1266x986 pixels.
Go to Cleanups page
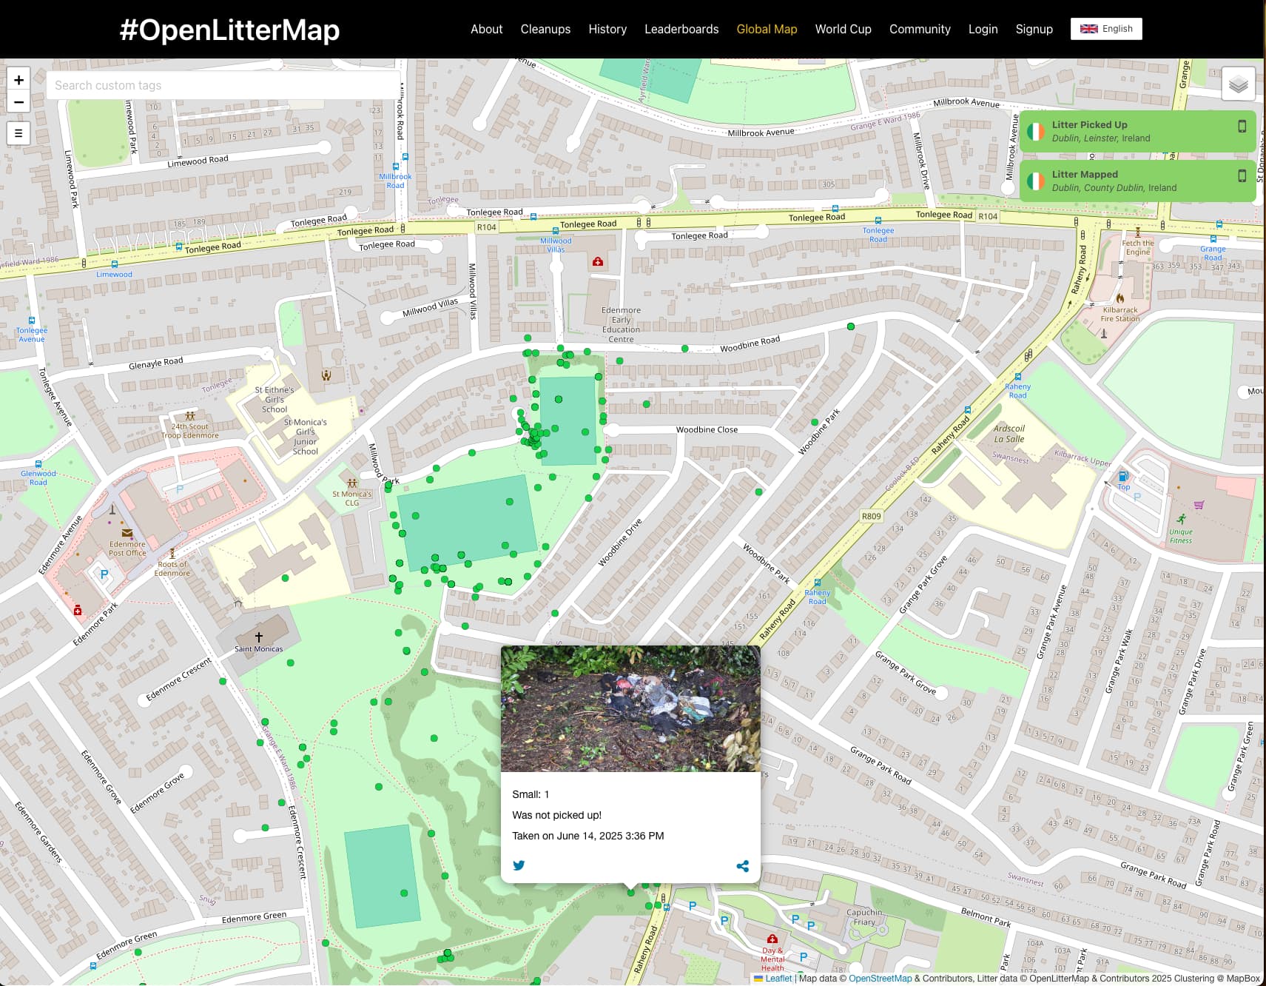[x=545, y=29]
